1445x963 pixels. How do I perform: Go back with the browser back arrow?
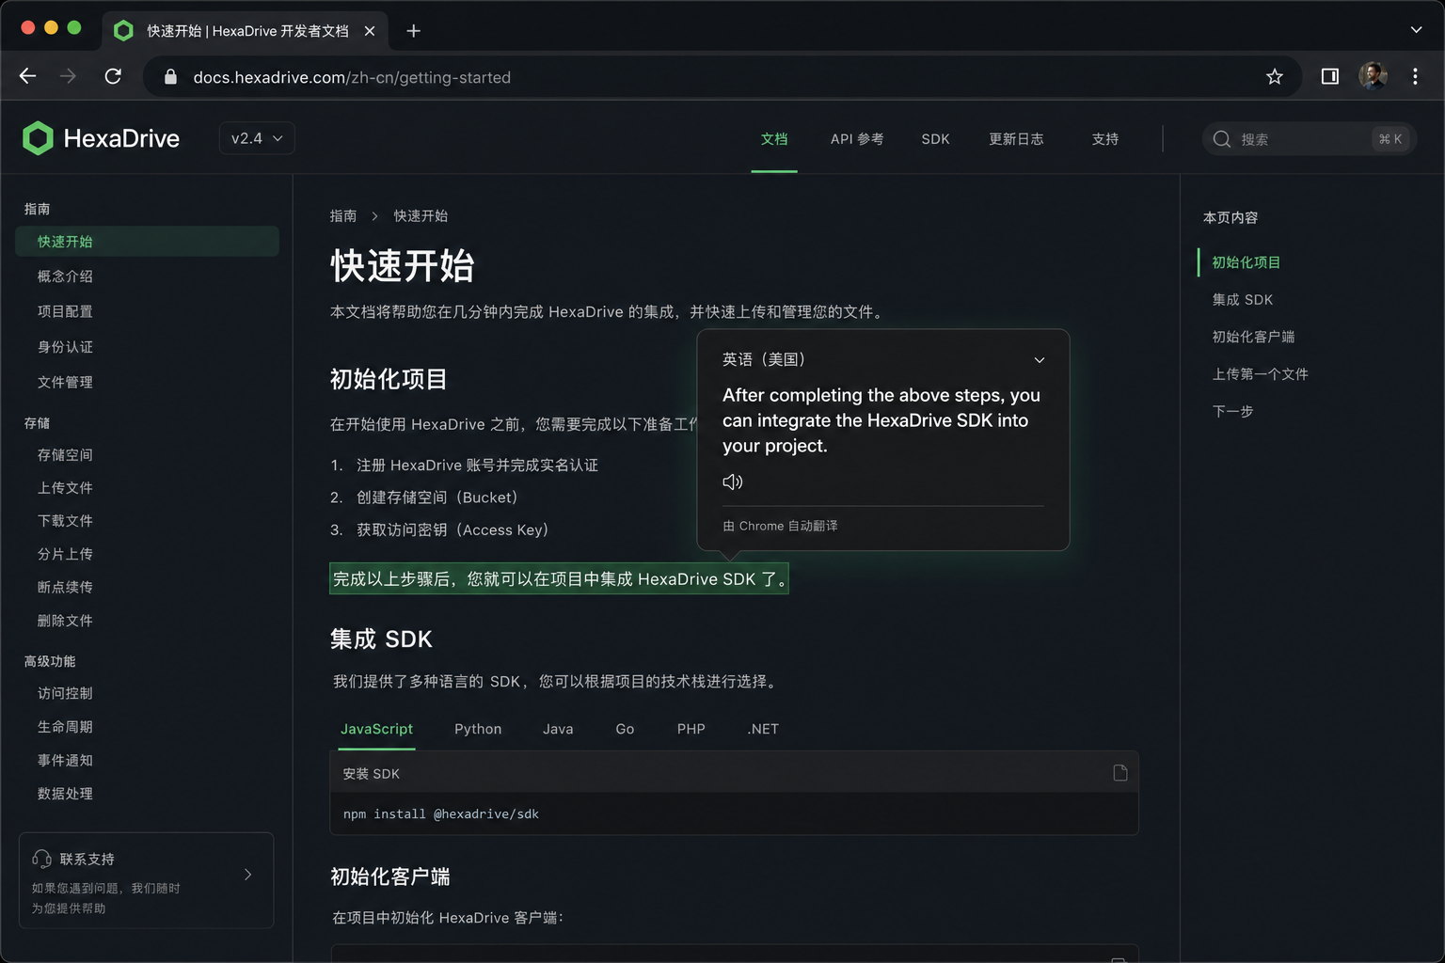click(x=28, y=77)
